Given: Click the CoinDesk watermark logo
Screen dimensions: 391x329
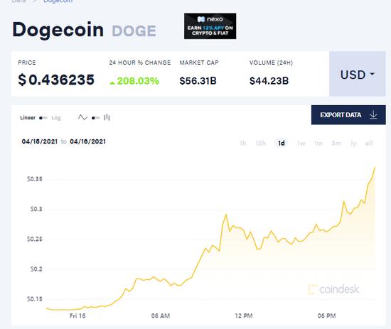Looking at the screenshot, I should click(x=333, y=289).
